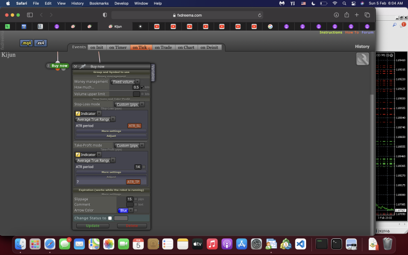The width and height of the screenshot is (408, 255).
Task: Click the Stop-Loss Indicator function icon
Action: [x=78, y=114]
